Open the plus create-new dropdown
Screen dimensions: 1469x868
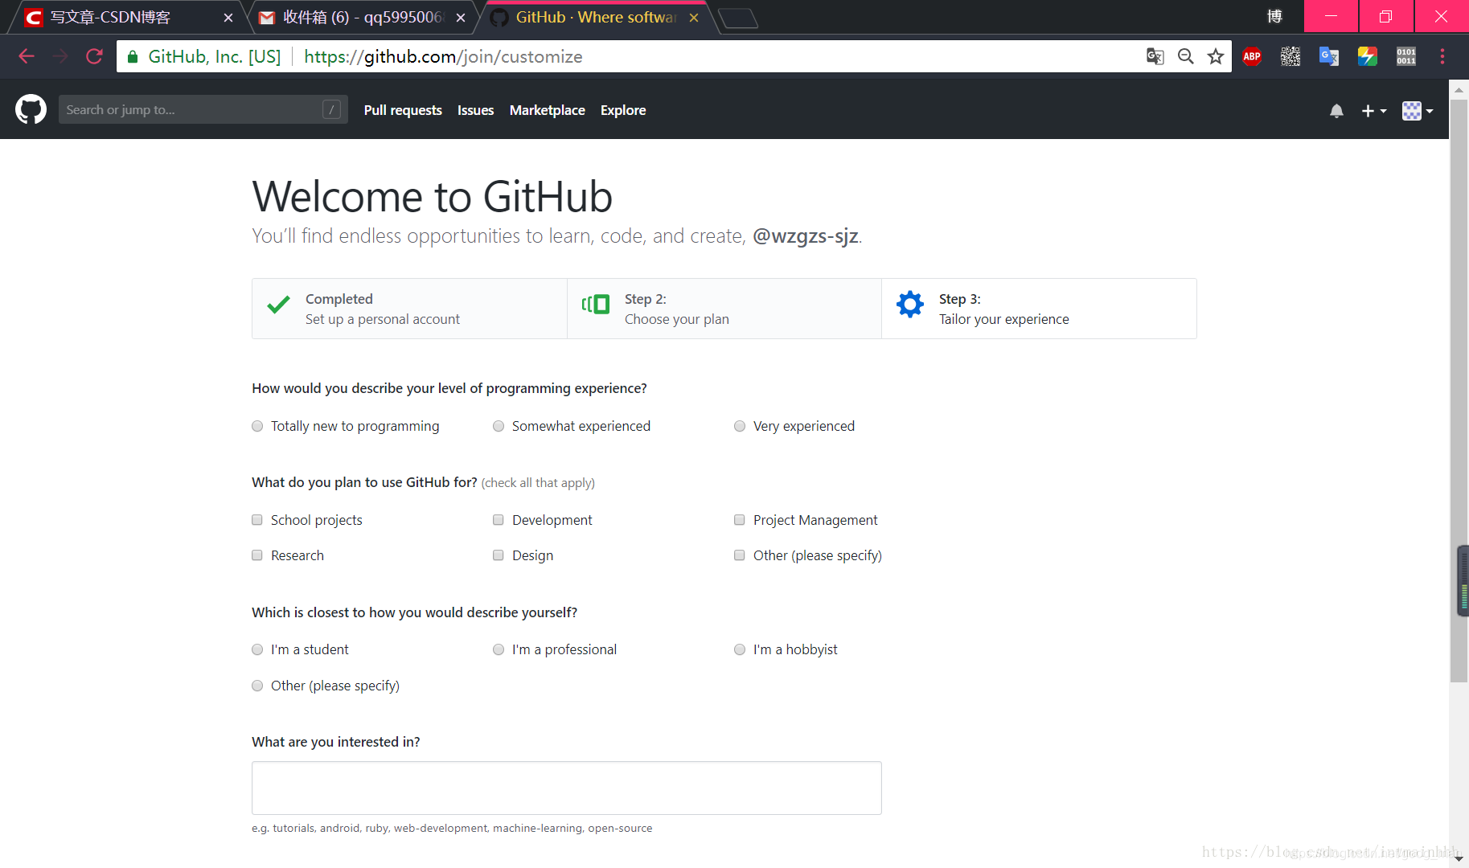(1373, 111)
